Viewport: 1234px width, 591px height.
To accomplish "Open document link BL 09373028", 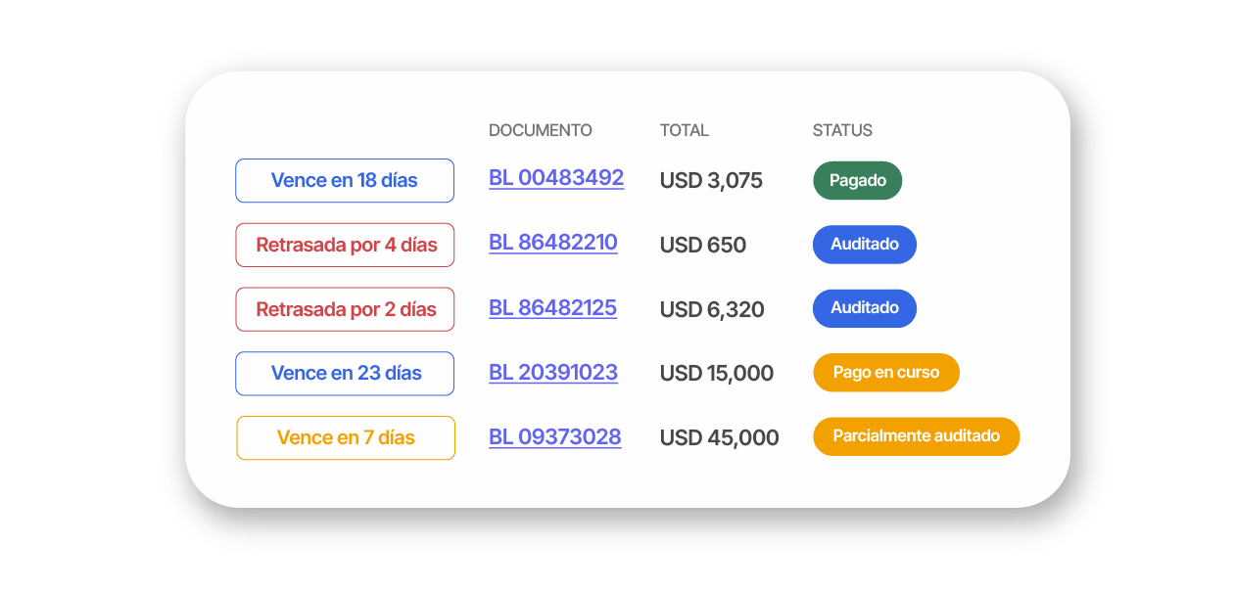I will [554, 437].
